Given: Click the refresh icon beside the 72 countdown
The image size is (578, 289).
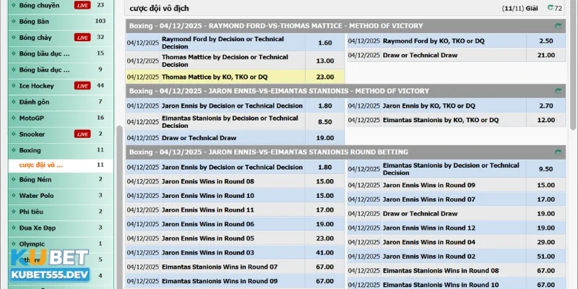Looking at the screenshot, I should [551, 8].
